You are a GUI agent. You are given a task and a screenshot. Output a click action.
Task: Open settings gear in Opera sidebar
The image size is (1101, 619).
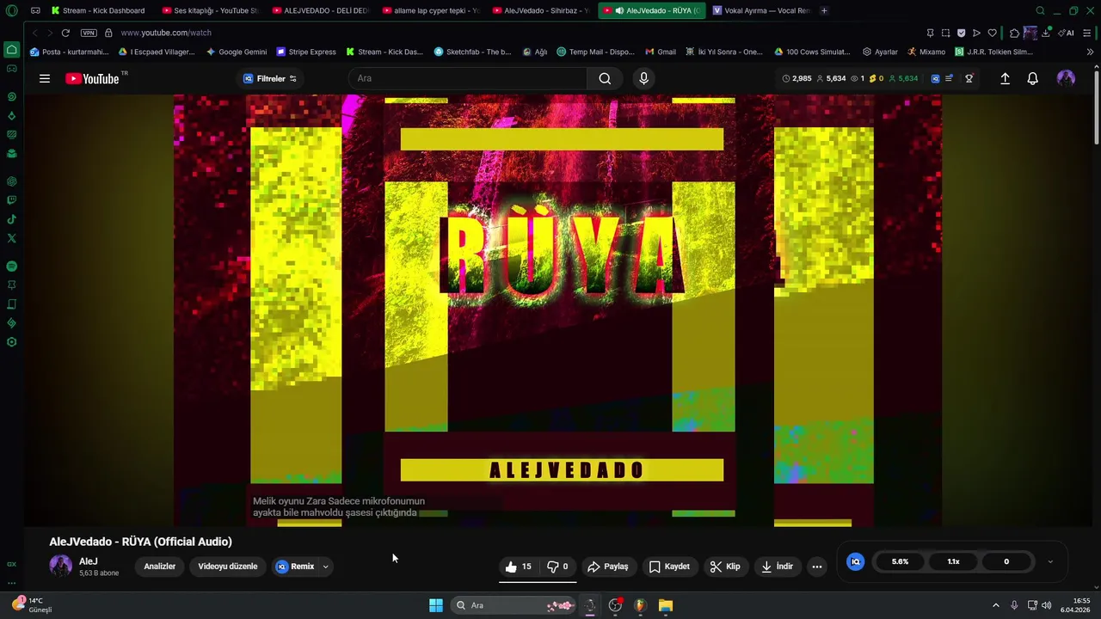11,342
